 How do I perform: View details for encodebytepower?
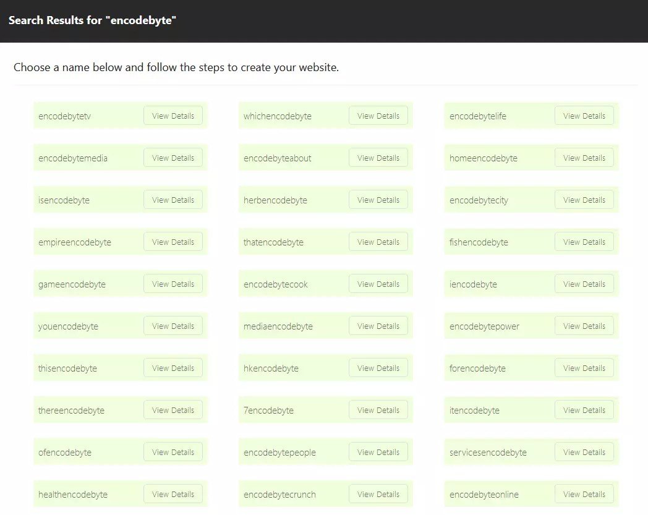point(584,326)
